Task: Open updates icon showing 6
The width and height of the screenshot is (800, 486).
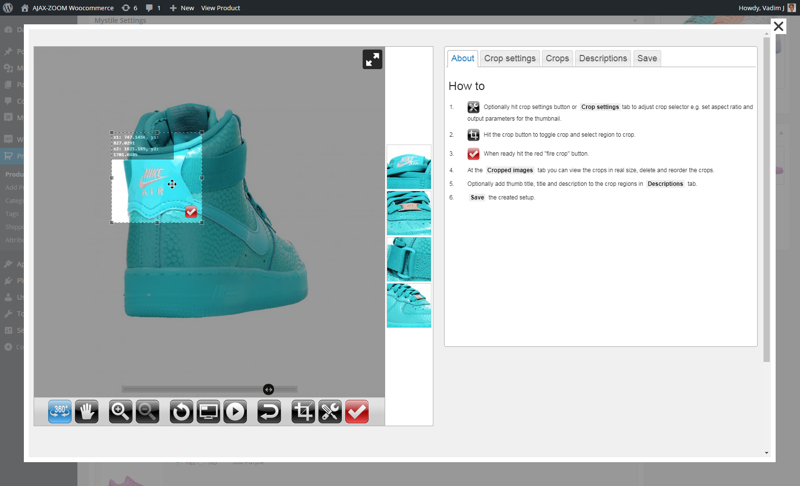Action: click(x=130, y=8)
